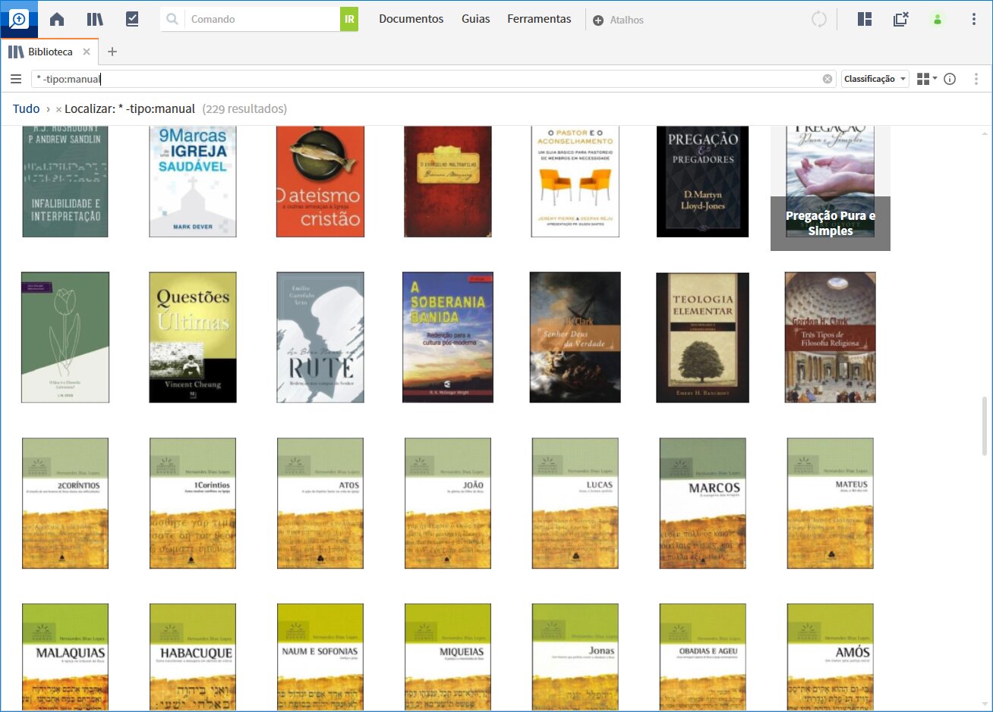
Task: Close the Biblioteca tab
Action: 87,52
